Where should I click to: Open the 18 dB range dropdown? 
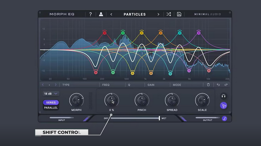(51, 94)
